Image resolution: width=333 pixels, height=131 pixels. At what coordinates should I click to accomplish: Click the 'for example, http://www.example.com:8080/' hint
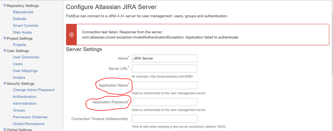tap(162, 76)
